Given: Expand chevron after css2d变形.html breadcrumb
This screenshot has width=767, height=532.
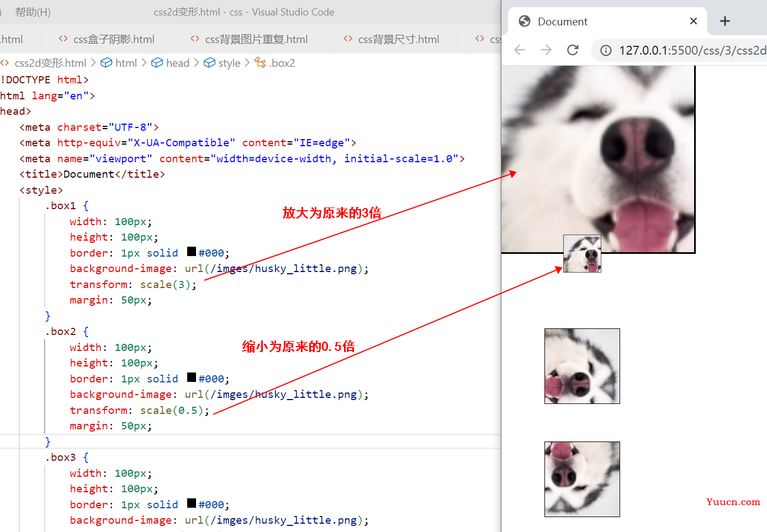Looking at the screenshot, I should pos(93,63).
